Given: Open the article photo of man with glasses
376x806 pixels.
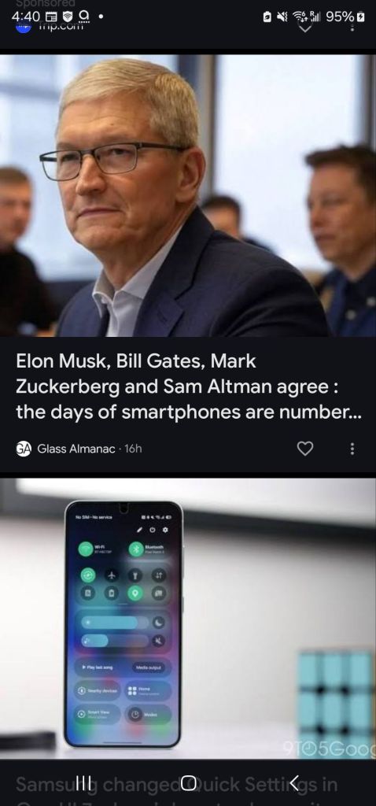Looking at the screenshot, I should coord(188,195).
